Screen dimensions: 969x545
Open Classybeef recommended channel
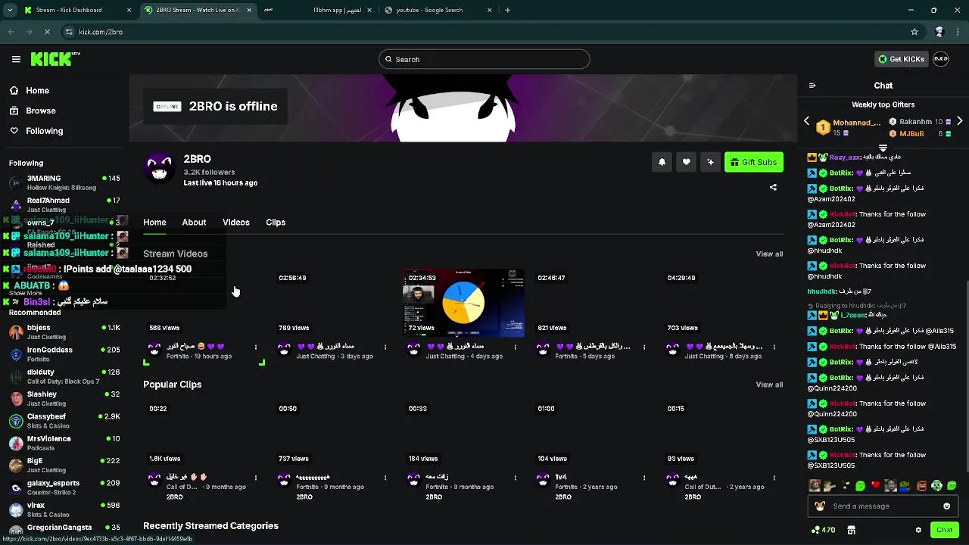[64, 421]
